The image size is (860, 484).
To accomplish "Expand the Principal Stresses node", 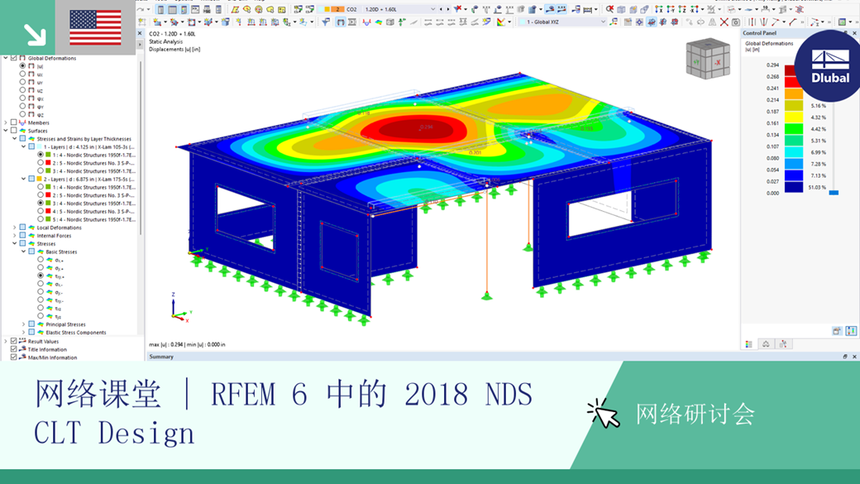I will pyautogui.click(x=24, y=324).
